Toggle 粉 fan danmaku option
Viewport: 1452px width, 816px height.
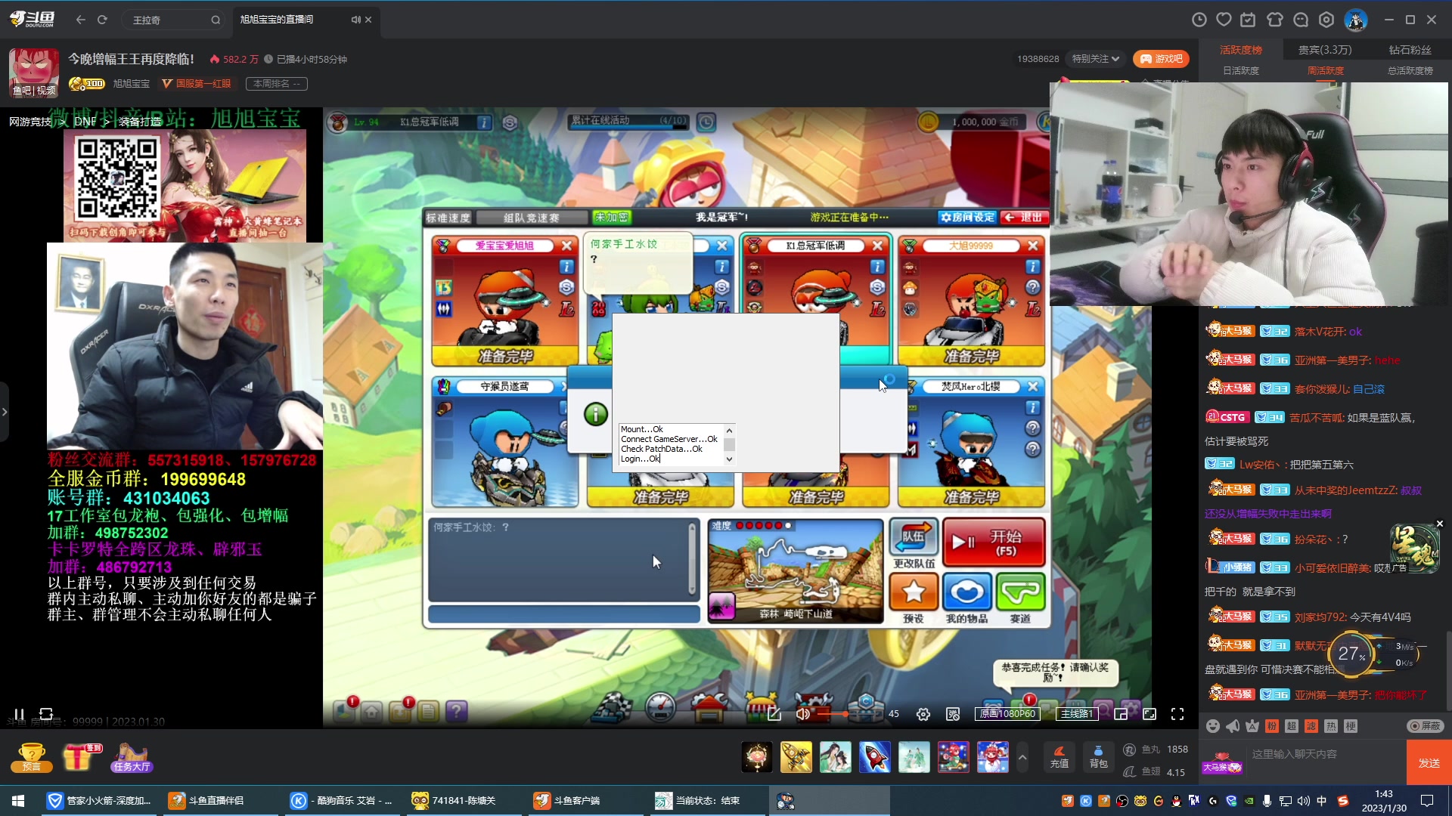[x=1272, y=726]
